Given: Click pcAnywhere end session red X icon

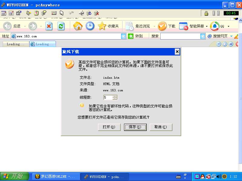Looking at the screenshot, I should tap(96, 13).
